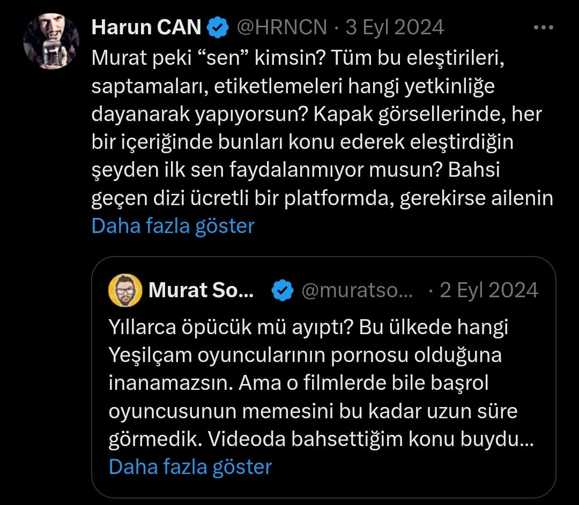
Task: Open the Harun CAN display name
Action: click(146, 27)
